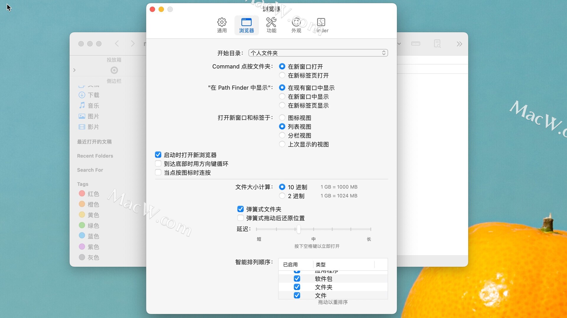Select 10 进制 file size calculation
The height and width of the screenshot is (318, 567).
(282, 187)
